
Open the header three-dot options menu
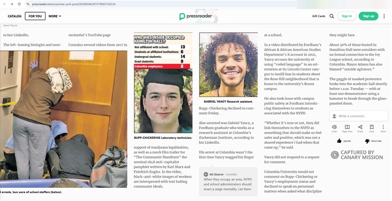point(384,16)
